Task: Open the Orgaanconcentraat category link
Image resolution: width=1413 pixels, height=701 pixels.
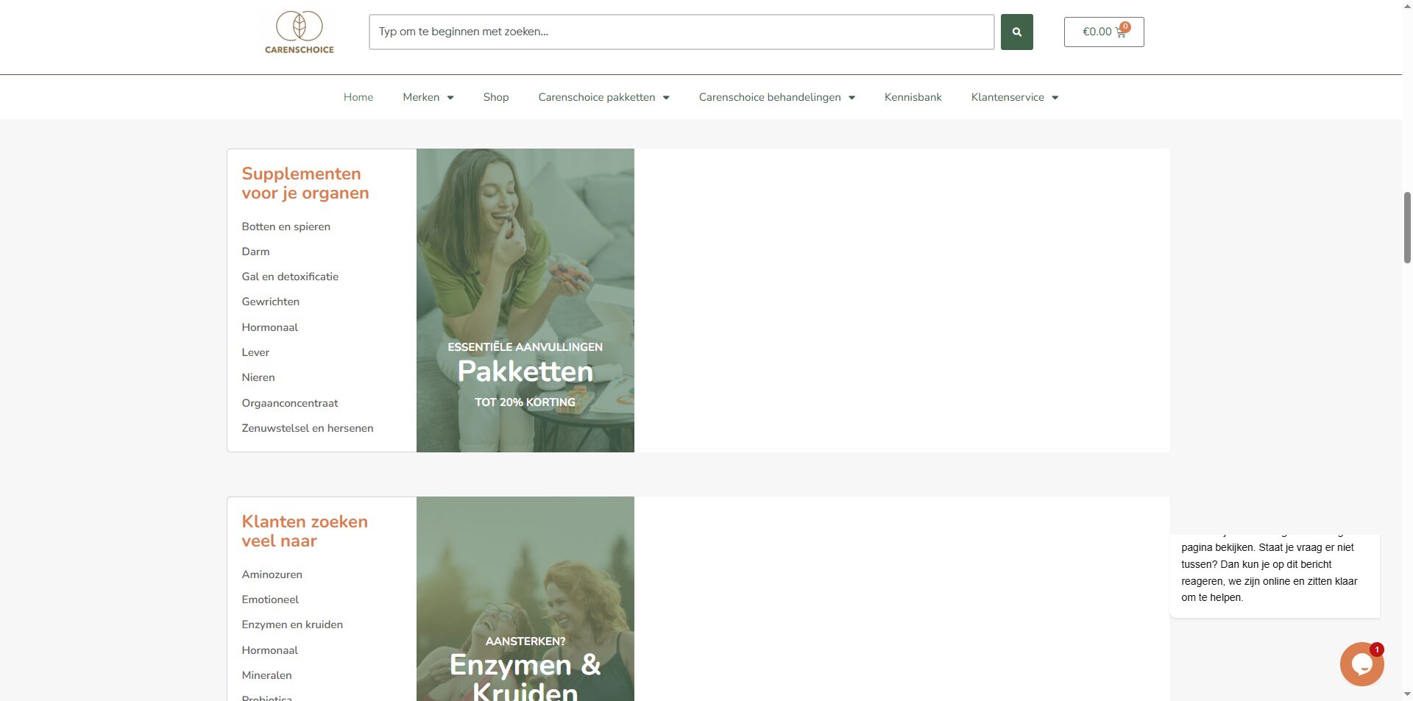Action: (290, 403)
